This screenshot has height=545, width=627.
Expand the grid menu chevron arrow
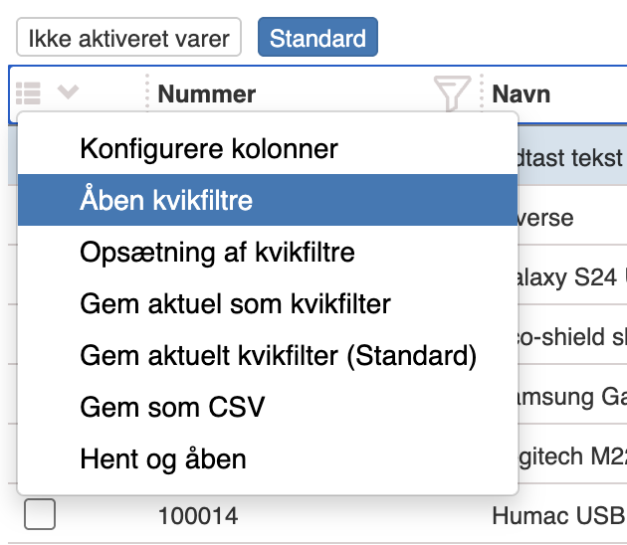[x=68, y=93]
